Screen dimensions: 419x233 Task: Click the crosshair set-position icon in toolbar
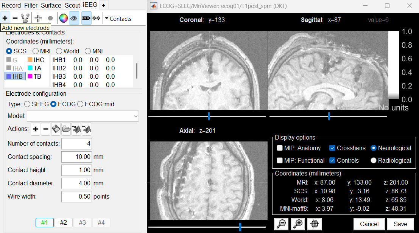click(x=38, y=18)
